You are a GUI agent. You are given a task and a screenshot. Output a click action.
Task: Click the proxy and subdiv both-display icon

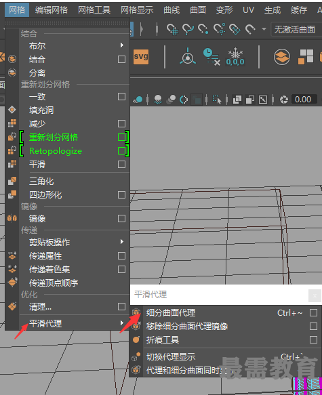136,370
